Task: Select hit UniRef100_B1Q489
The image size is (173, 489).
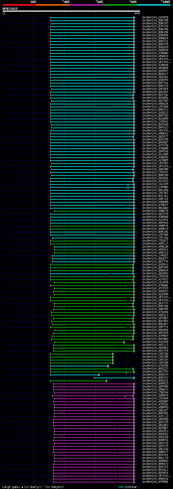Action: (155, 119)
